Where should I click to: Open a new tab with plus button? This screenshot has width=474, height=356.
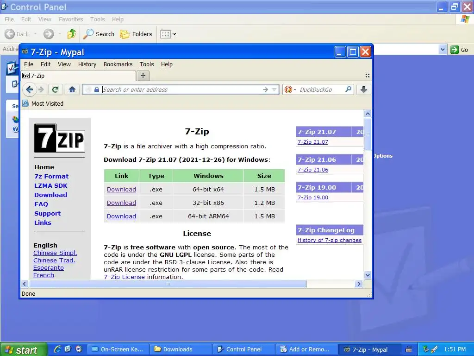(143, 76)
